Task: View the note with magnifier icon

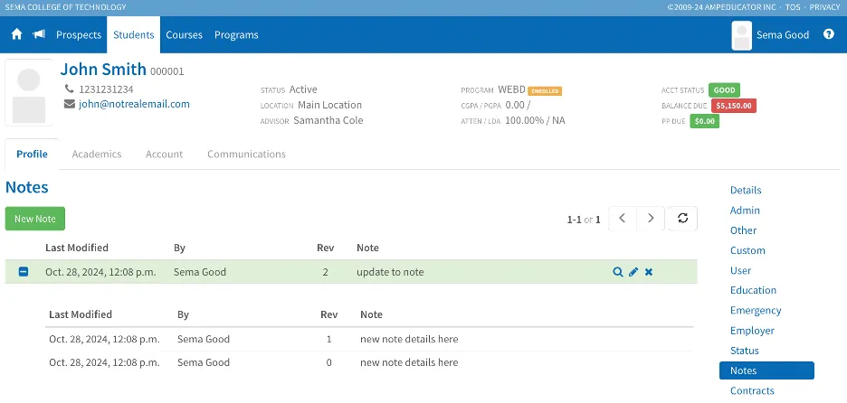Action: coord(618,272)
